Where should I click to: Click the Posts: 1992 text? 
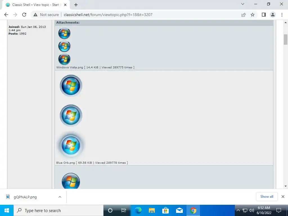click(x=17, y=34)
